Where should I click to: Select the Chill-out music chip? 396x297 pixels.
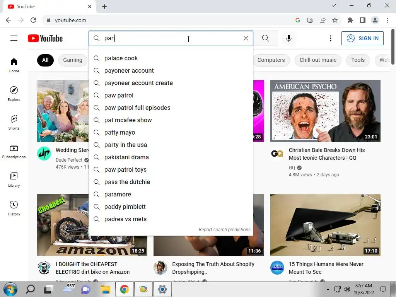click(318, 60)
